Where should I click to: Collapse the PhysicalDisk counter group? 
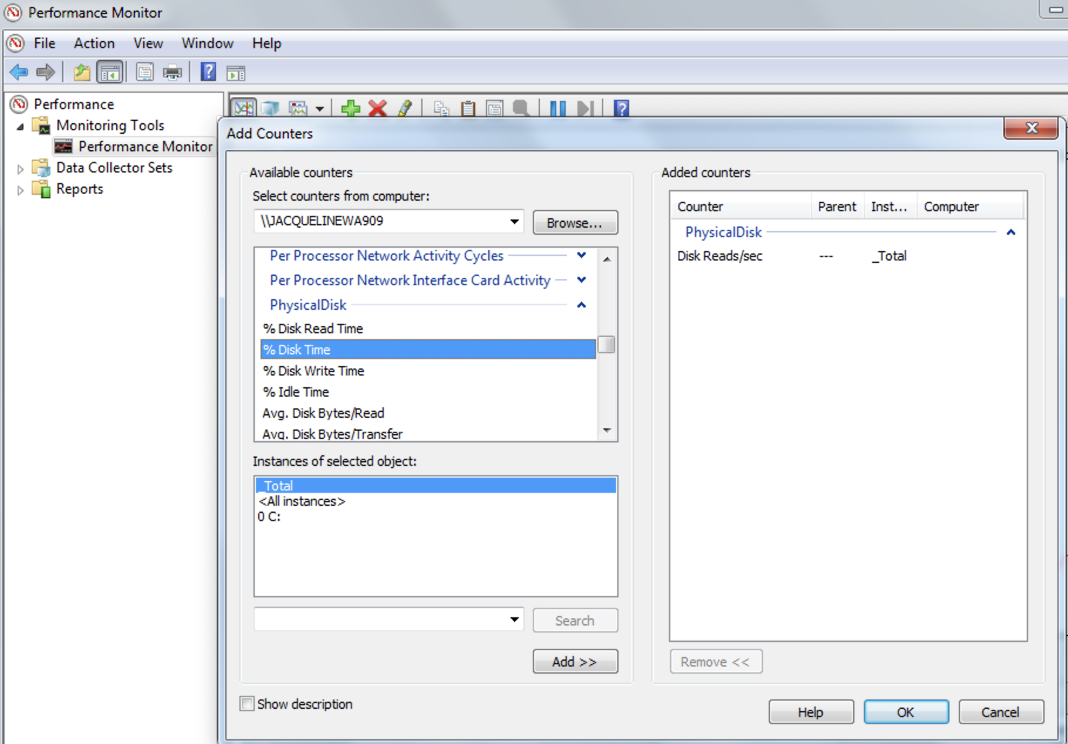[581, 305]
